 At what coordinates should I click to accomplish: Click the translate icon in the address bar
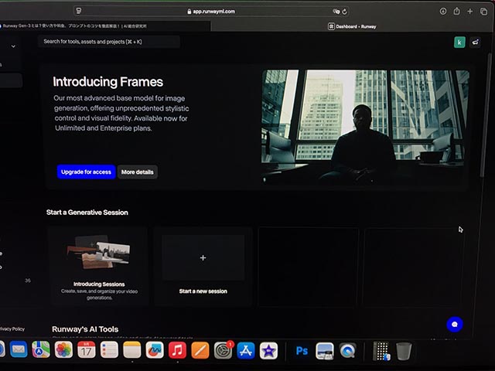pyautogui.click(x=336, y=12)
